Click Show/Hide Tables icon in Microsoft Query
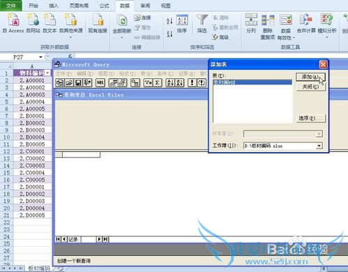Viewport: 348px width, 272px height. 113,83
